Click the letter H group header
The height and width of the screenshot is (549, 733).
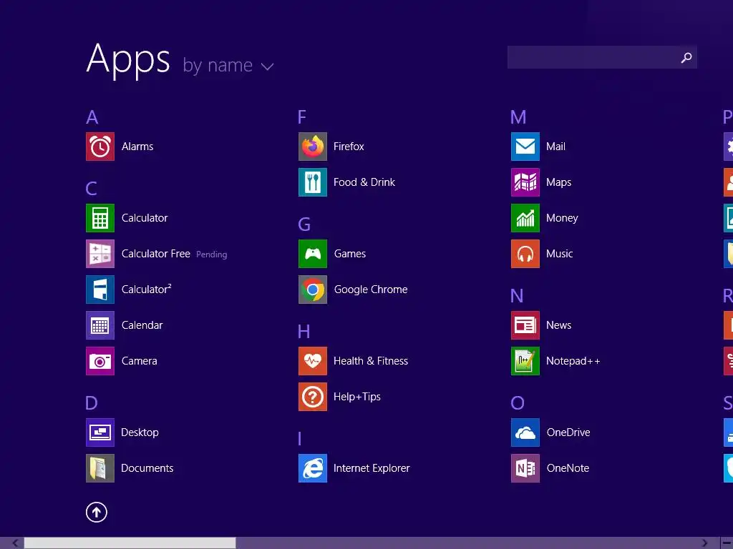pos(304,332)
